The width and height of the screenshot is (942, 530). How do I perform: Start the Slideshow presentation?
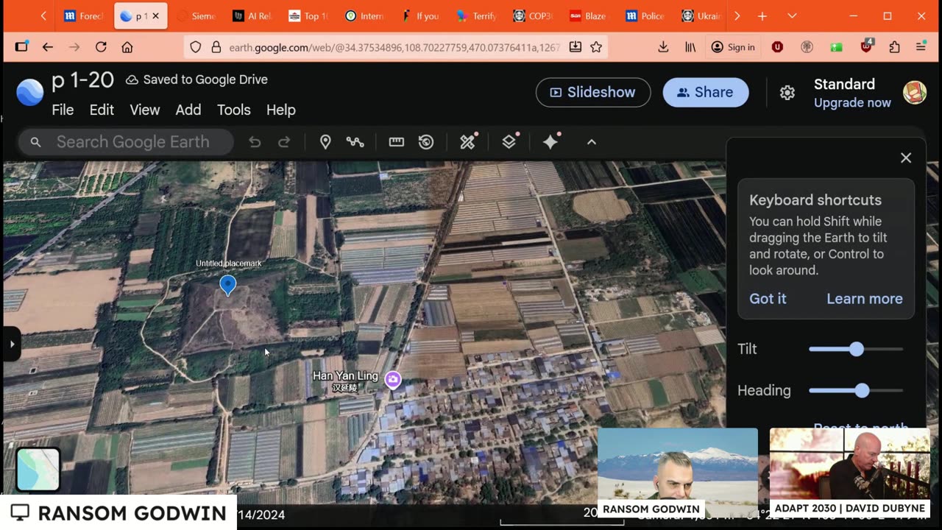pos(593,92)
